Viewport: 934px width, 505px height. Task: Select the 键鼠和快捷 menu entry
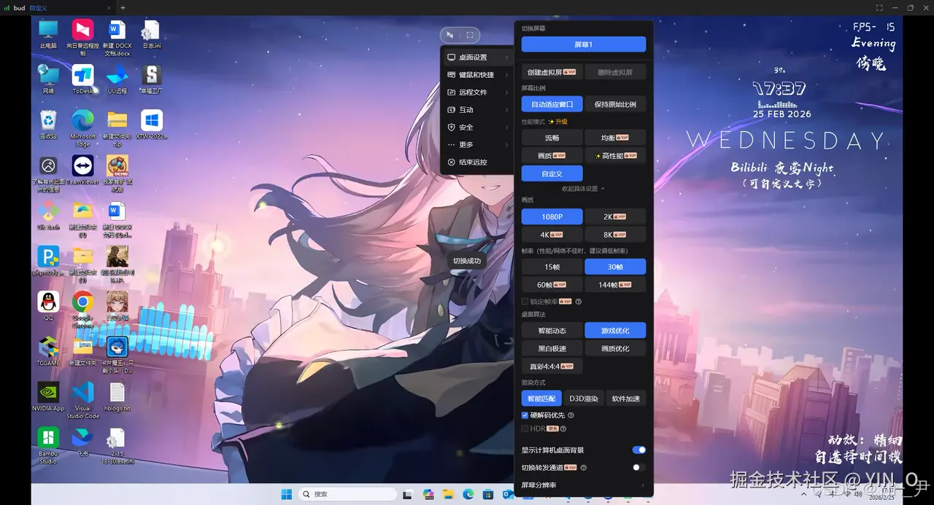pyautogui.click(x=475, y=74)
